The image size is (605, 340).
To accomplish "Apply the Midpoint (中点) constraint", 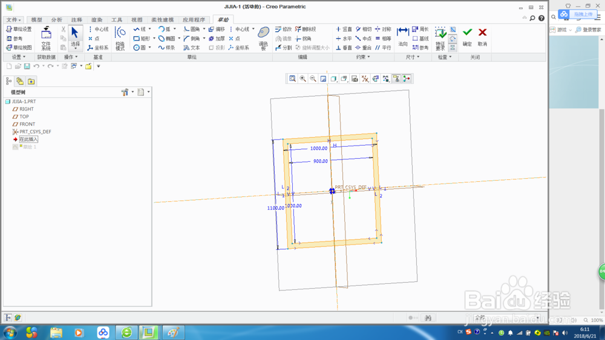I will [x=364, y=39].
